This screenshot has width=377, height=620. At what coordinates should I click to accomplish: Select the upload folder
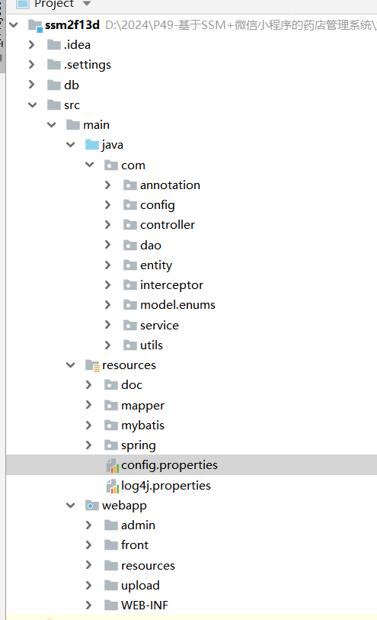click(x=140, y=586)
